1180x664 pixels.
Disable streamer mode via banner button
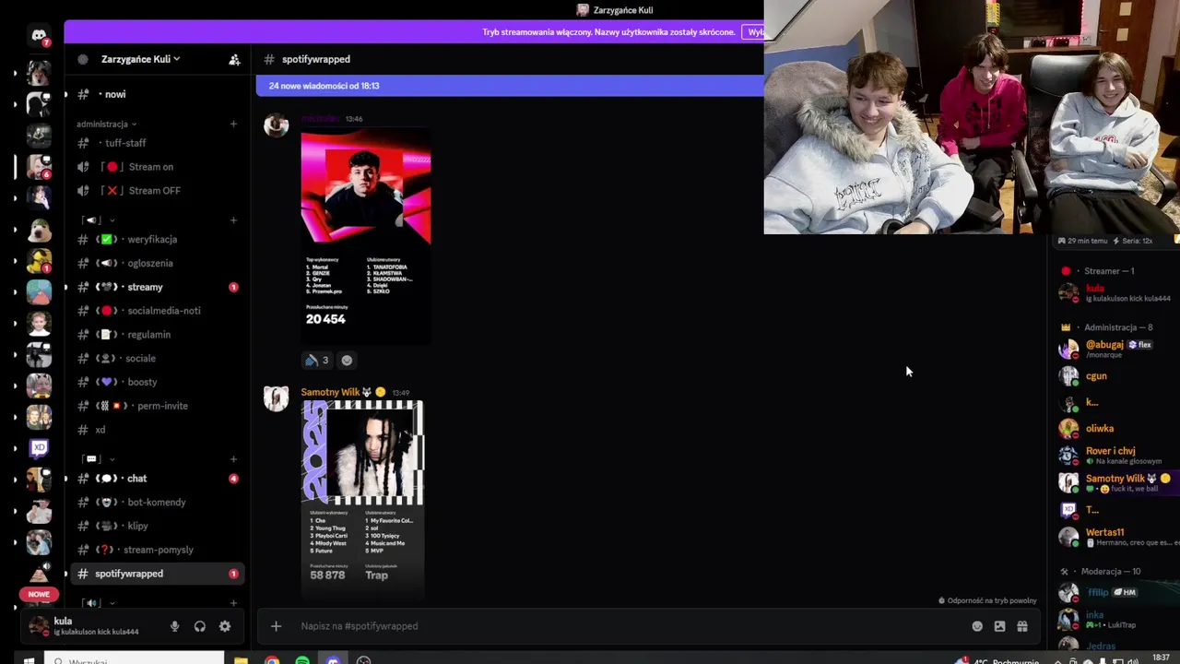pyautogui.click(x=753, y=31)
